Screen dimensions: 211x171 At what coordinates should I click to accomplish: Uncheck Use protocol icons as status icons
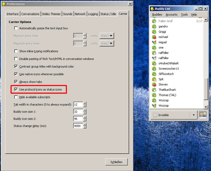16,89
